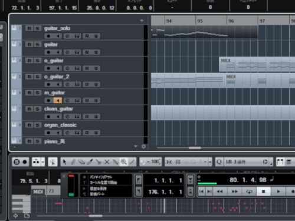Image resolution: width=295 pixels, height=221 pixels.
Task: Click the transport record button
Action: tap(293, 192)
